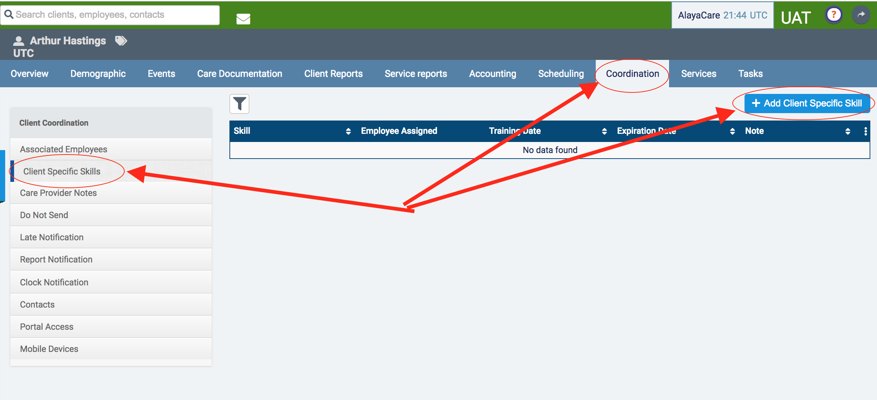Open the help question mark icon
The width and height of the screenshot is (877, 400).
(833, 15)
